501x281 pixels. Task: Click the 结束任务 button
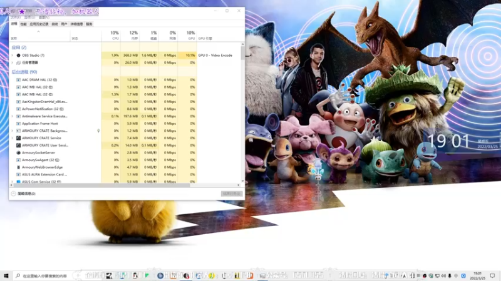click(x=232, y=194)
